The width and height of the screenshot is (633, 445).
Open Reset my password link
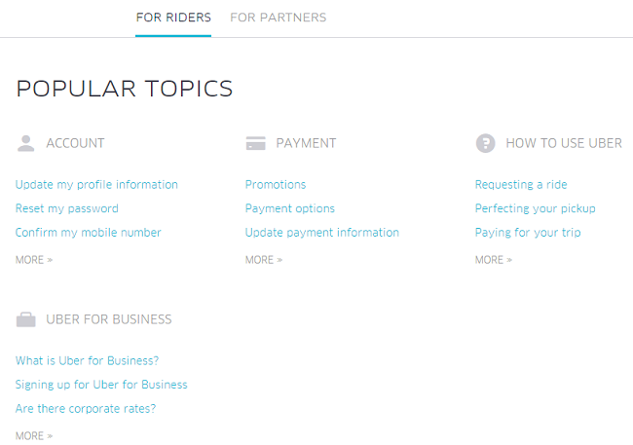67,208
